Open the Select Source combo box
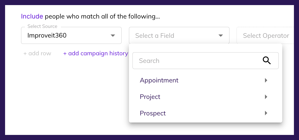Screen dimensions: 299x140 point(71,36)
